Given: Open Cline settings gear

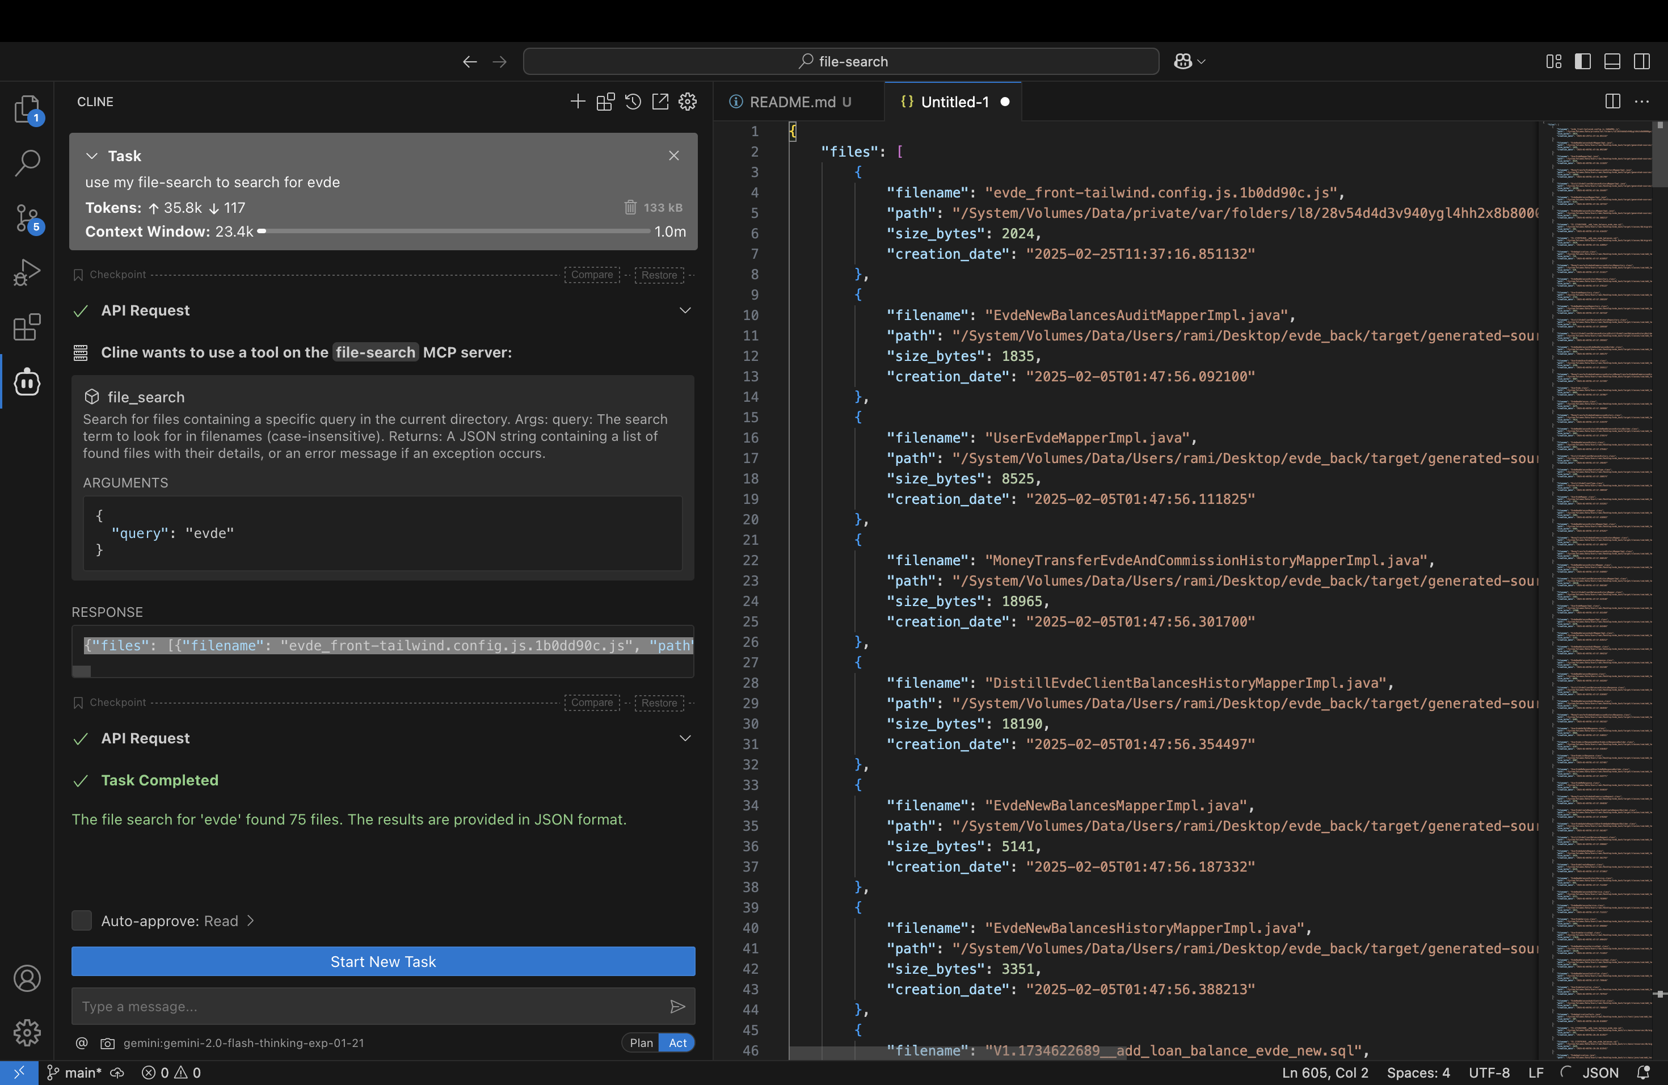Looking at the screenshot, I should pos(688,102).
